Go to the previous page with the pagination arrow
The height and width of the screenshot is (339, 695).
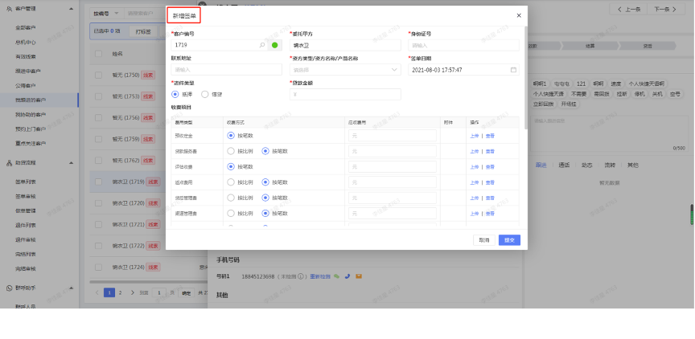tap(97, 292)
